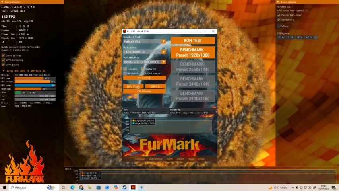Open the Scores link
The height and width of the screenshot is (191, 339).
click(x=169, y=159)
